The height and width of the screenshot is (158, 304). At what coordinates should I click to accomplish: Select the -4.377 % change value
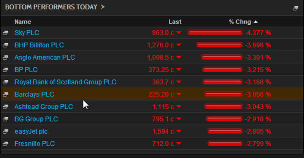point(258,33)
